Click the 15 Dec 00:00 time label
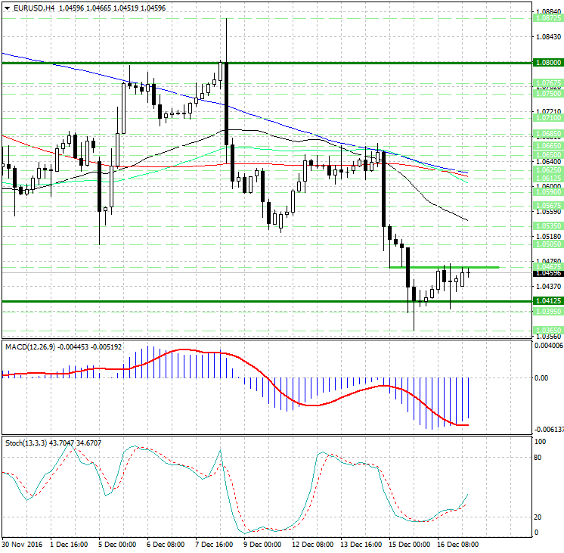564x553 pixels. click(x=409, y=544)
